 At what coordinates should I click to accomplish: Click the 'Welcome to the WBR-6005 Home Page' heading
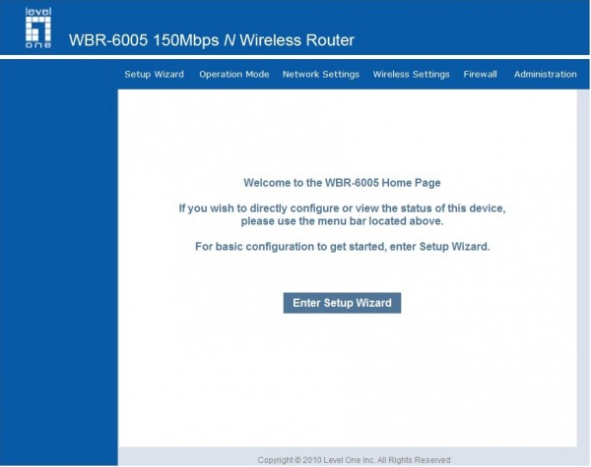click(342, 183)
